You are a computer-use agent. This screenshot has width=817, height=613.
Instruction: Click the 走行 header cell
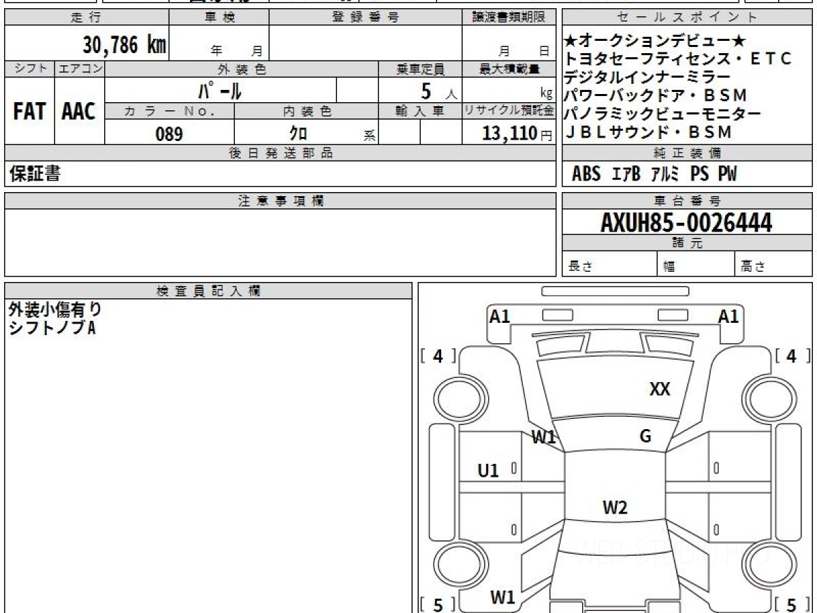pyautogui.click(x=86, y=18)
